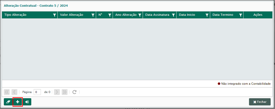Click the Ações column header

258,15
